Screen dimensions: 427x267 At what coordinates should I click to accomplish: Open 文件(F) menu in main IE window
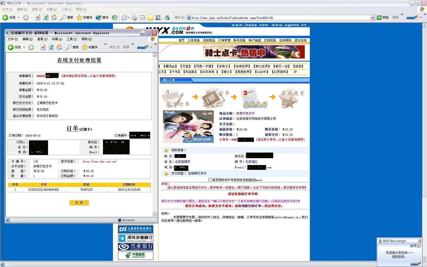[8, 9]
